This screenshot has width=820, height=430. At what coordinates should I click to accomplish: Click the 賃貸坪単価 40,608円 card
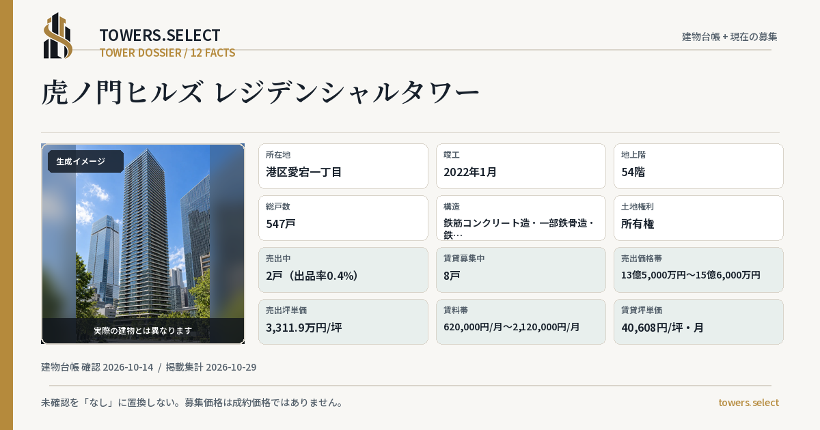[698, 322]
